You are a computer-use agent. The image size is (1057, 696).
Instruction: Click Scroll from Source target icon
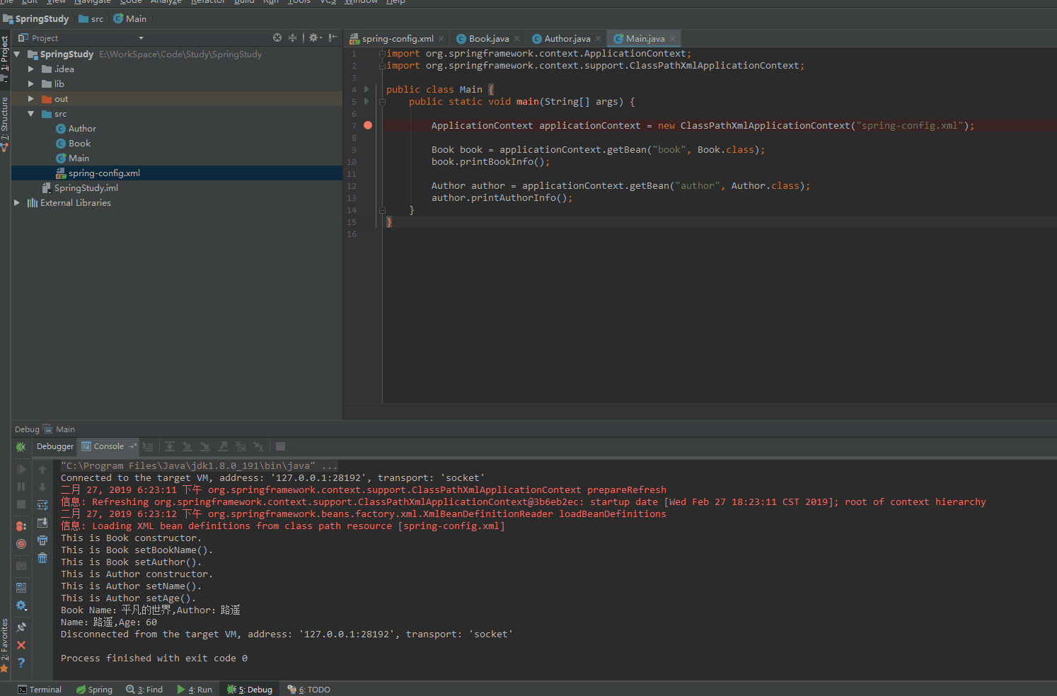277,38
